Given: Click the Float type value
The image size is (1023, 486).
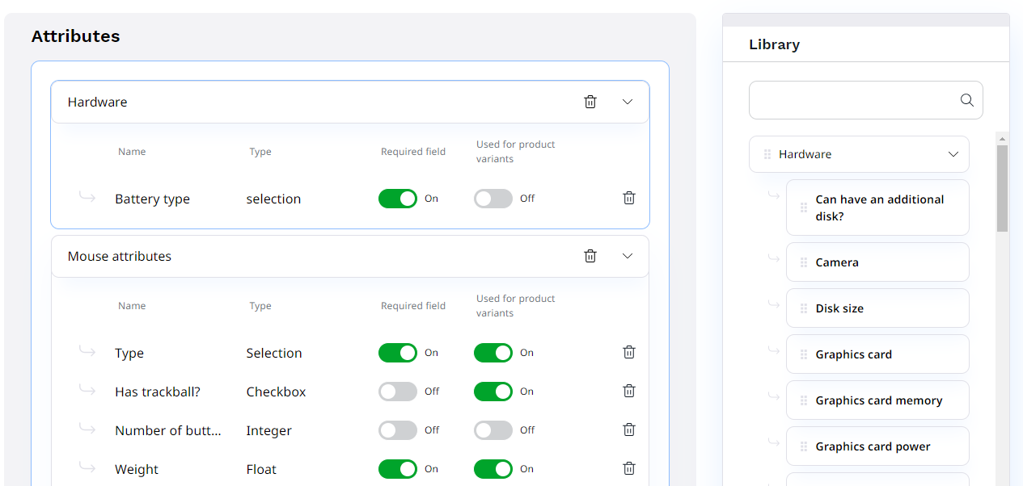Looking at the screenshot, I should [261, 470].
